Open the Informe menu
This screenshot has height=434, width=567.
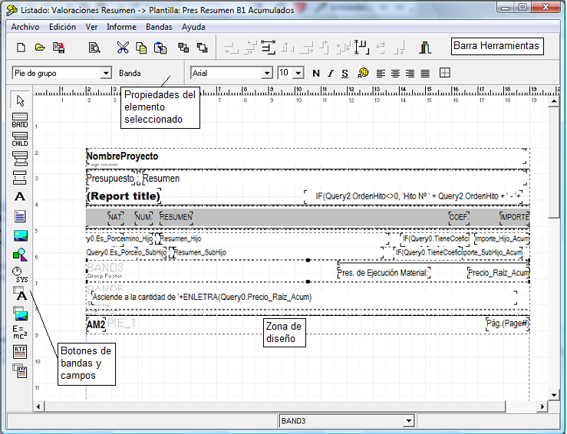(x=121, y=27)
